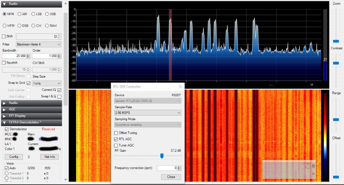Choose the USB radio mode
This screenshot has width=344, height=185.
click(x=47, y=14)
